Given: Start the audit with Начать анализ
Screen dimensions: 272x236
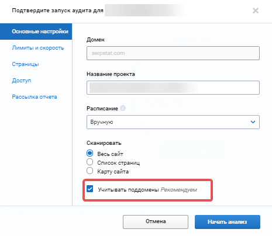Looking at the screenshot, I should 228,222.
